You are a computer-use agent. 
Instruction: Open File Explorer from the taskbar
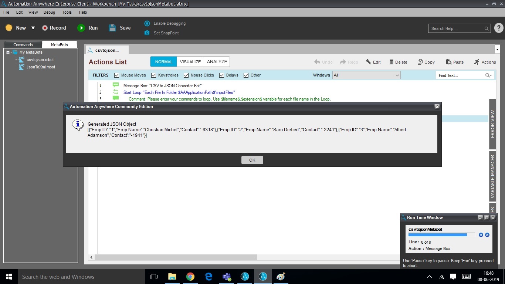172,277
